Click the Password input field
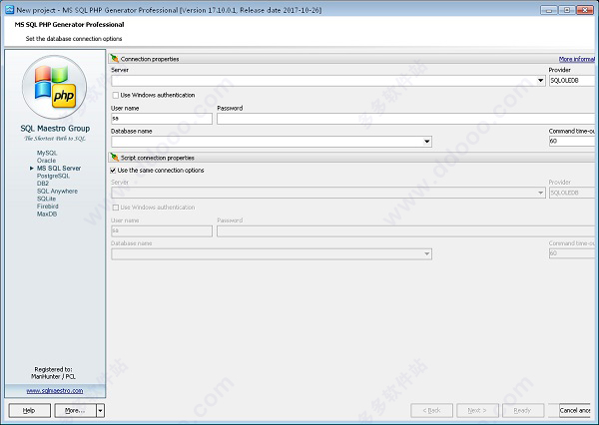The height and width of the screenshot is (425, 599). pos(405,119)
